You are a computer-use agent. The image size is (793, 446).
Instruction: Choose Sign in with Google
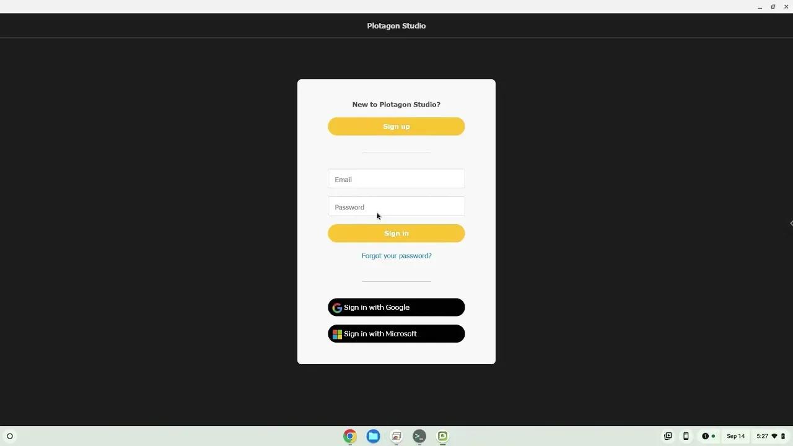[396, 307]
